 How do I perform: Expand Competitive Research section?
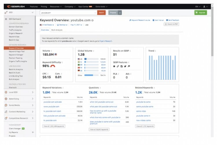(x=19, y=118)
